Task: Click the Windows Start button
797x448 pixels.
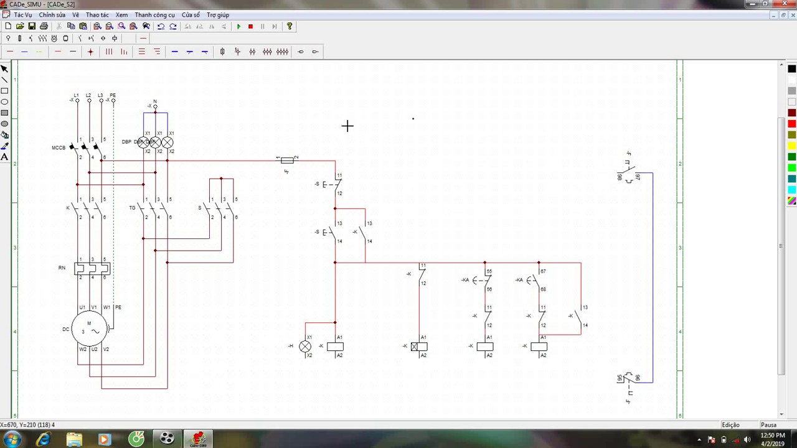Action: pos(12,439)
